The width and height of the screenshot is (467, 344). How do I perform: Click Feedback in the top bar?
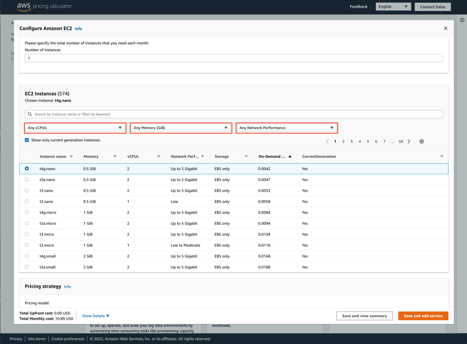[x=358, y=6]
